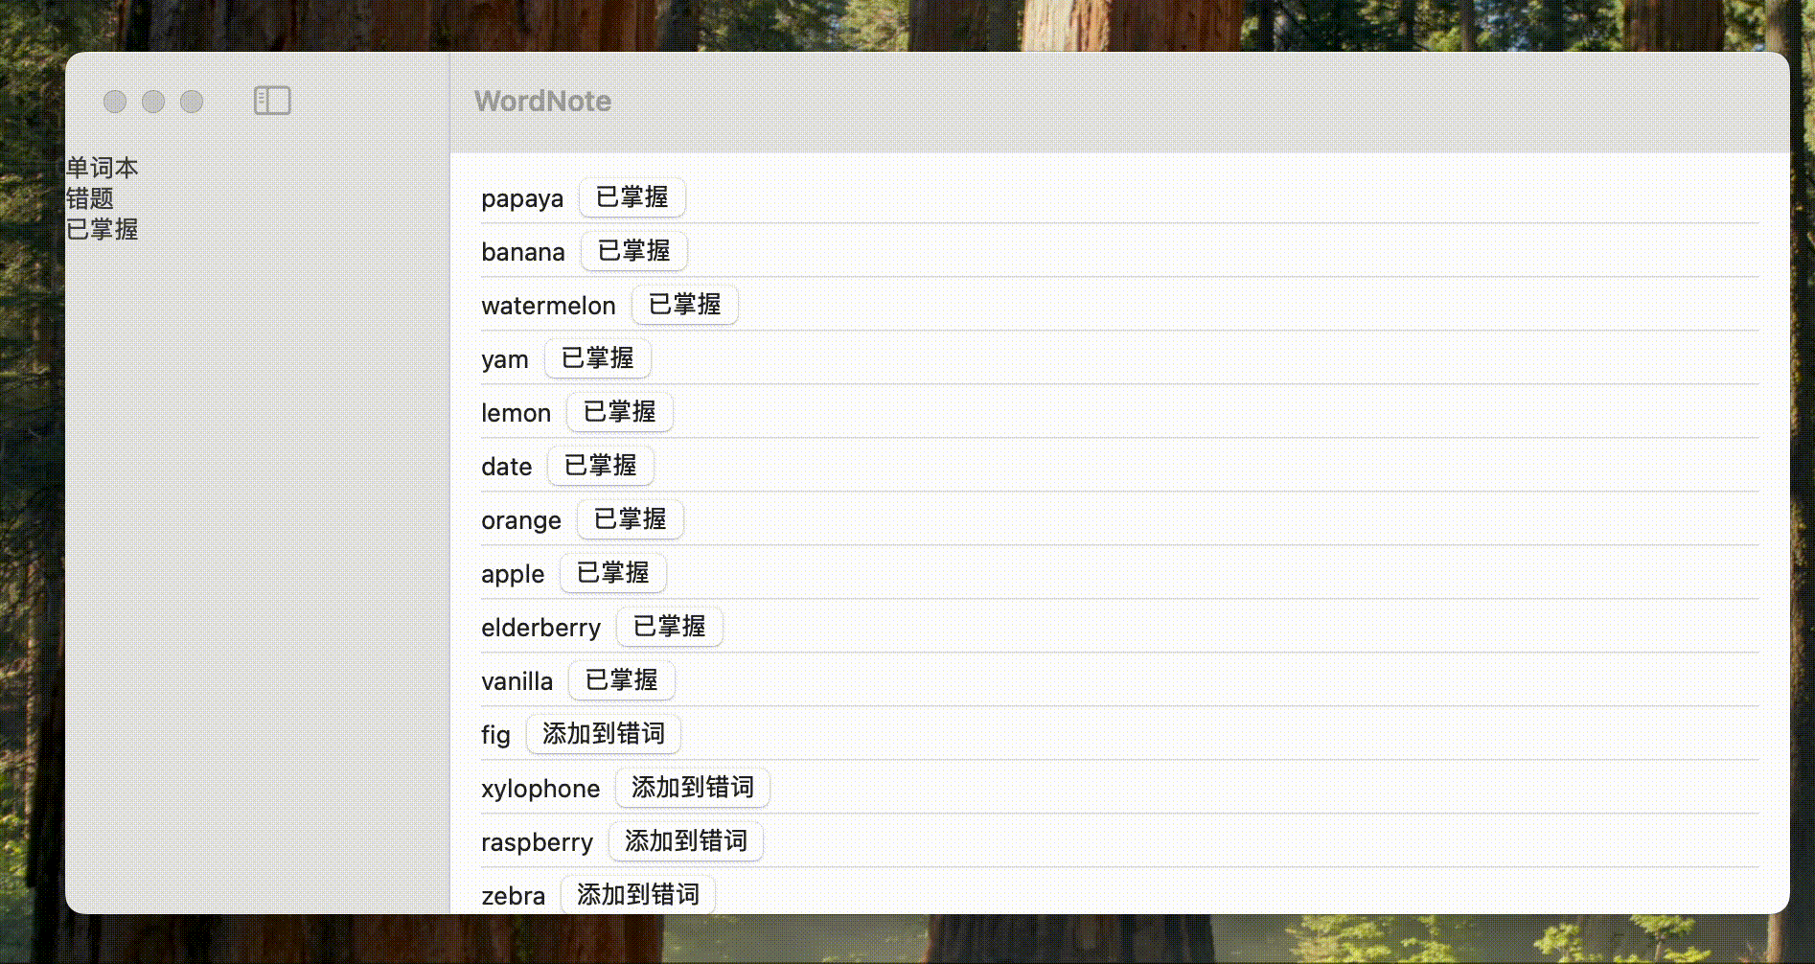Mark orange as 已掌握
This screenshot has width=1815, height=964.
(630, 519)
